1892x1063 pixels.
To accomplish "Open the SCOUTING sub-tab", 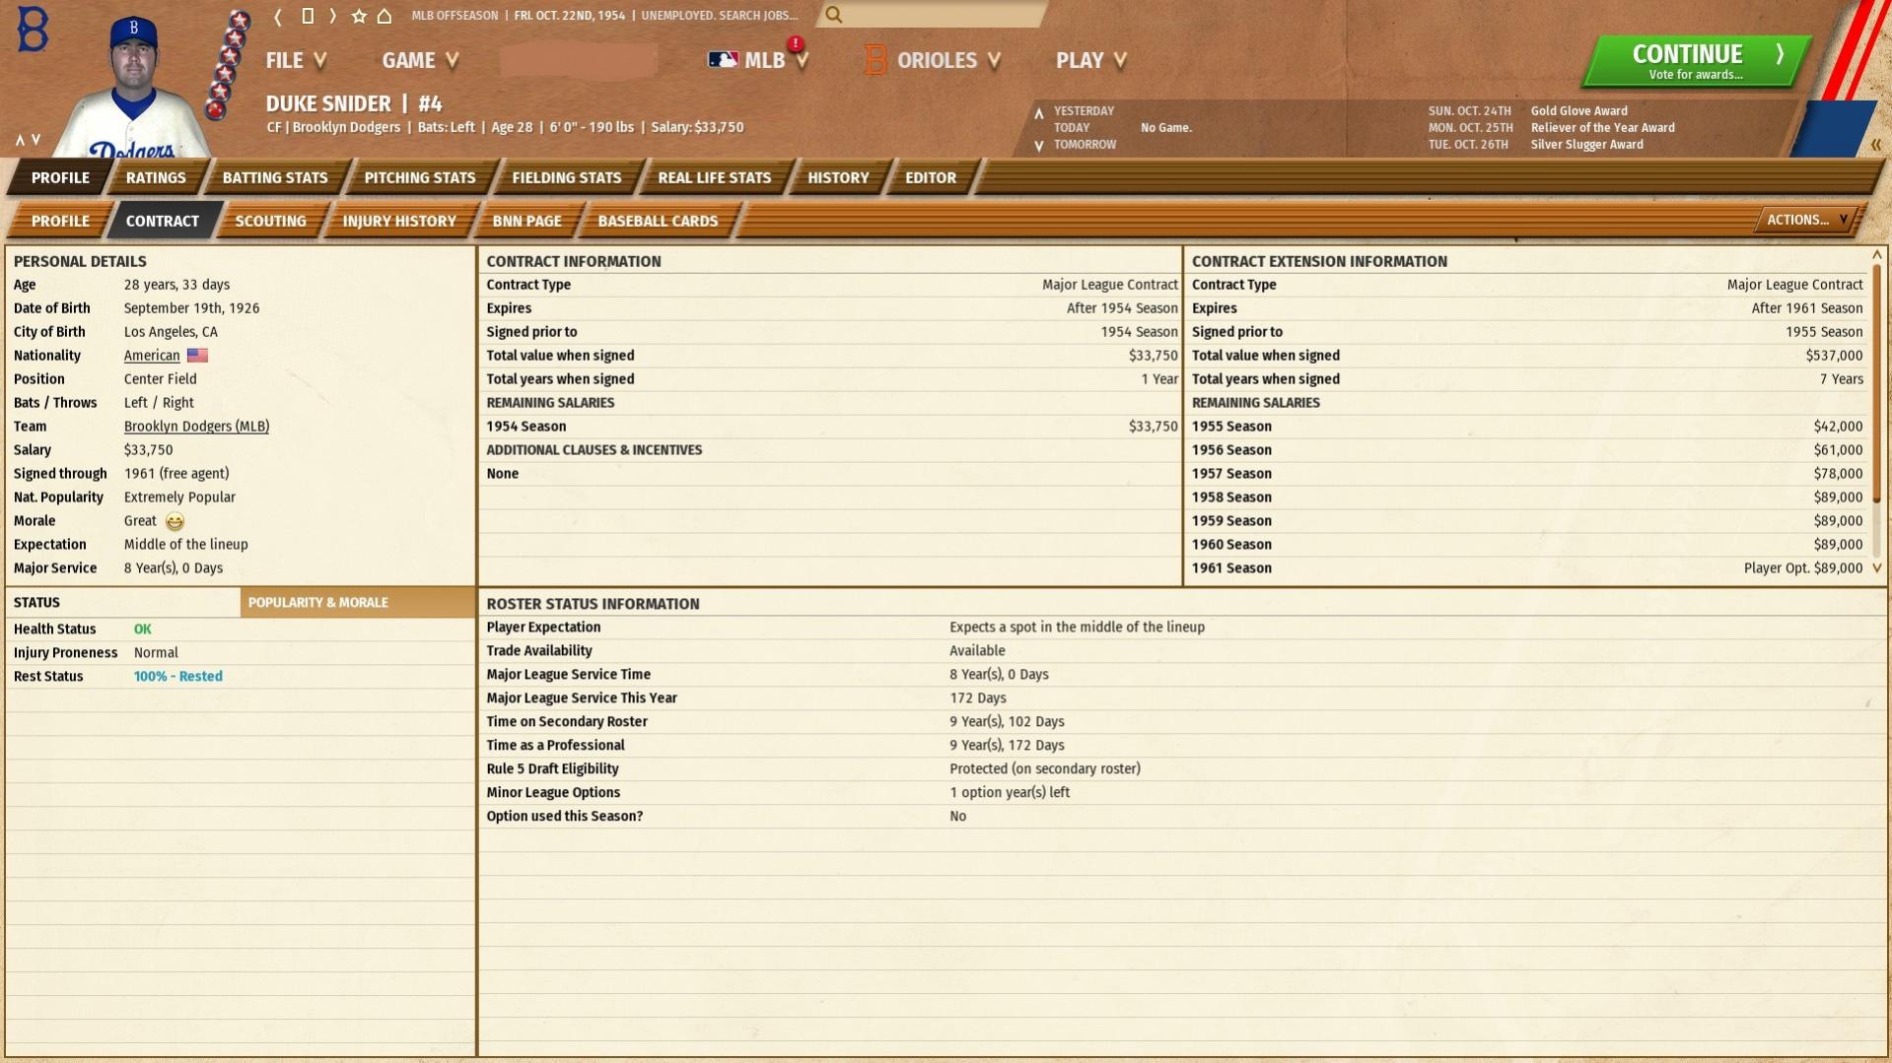I will click(x=270, y=221).
